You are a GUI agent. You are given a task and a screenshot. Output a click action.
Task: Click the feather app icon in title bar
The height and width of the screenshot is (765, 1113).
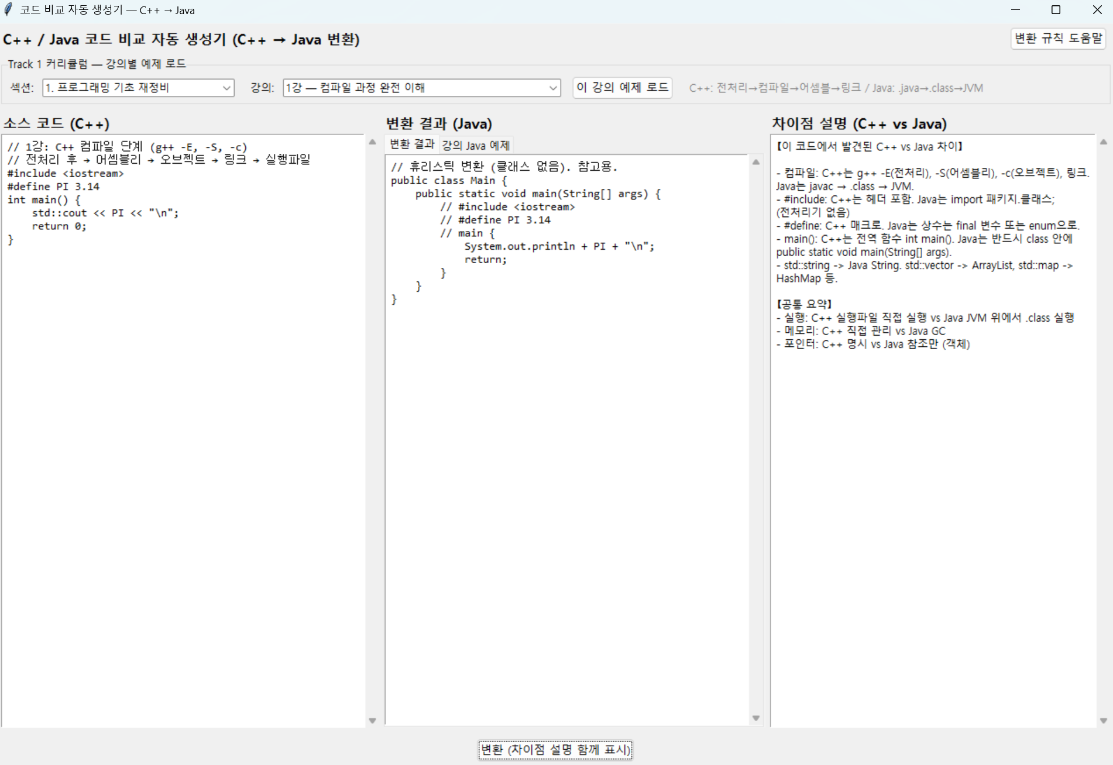pos(8,9)
